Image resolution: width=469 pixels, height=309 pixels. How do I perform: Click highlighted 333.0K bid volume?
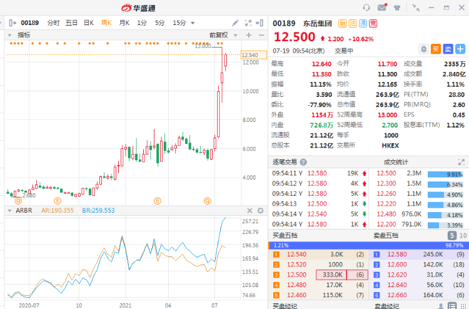point(331,275)
